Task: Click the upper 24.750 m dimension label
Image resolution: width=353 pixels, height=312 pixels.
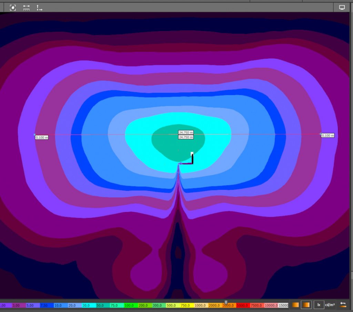Action: (186, 133)
